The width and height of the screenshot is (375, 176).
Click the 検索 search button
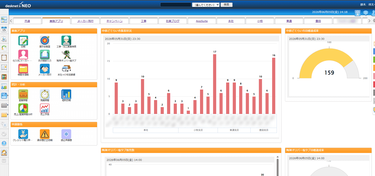(227, 5)
